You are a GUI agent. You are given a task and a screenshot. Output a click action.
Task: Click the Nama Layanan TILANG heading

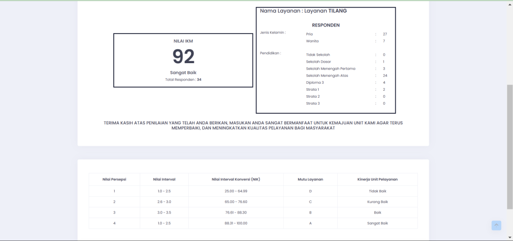(x=303, y=11)
